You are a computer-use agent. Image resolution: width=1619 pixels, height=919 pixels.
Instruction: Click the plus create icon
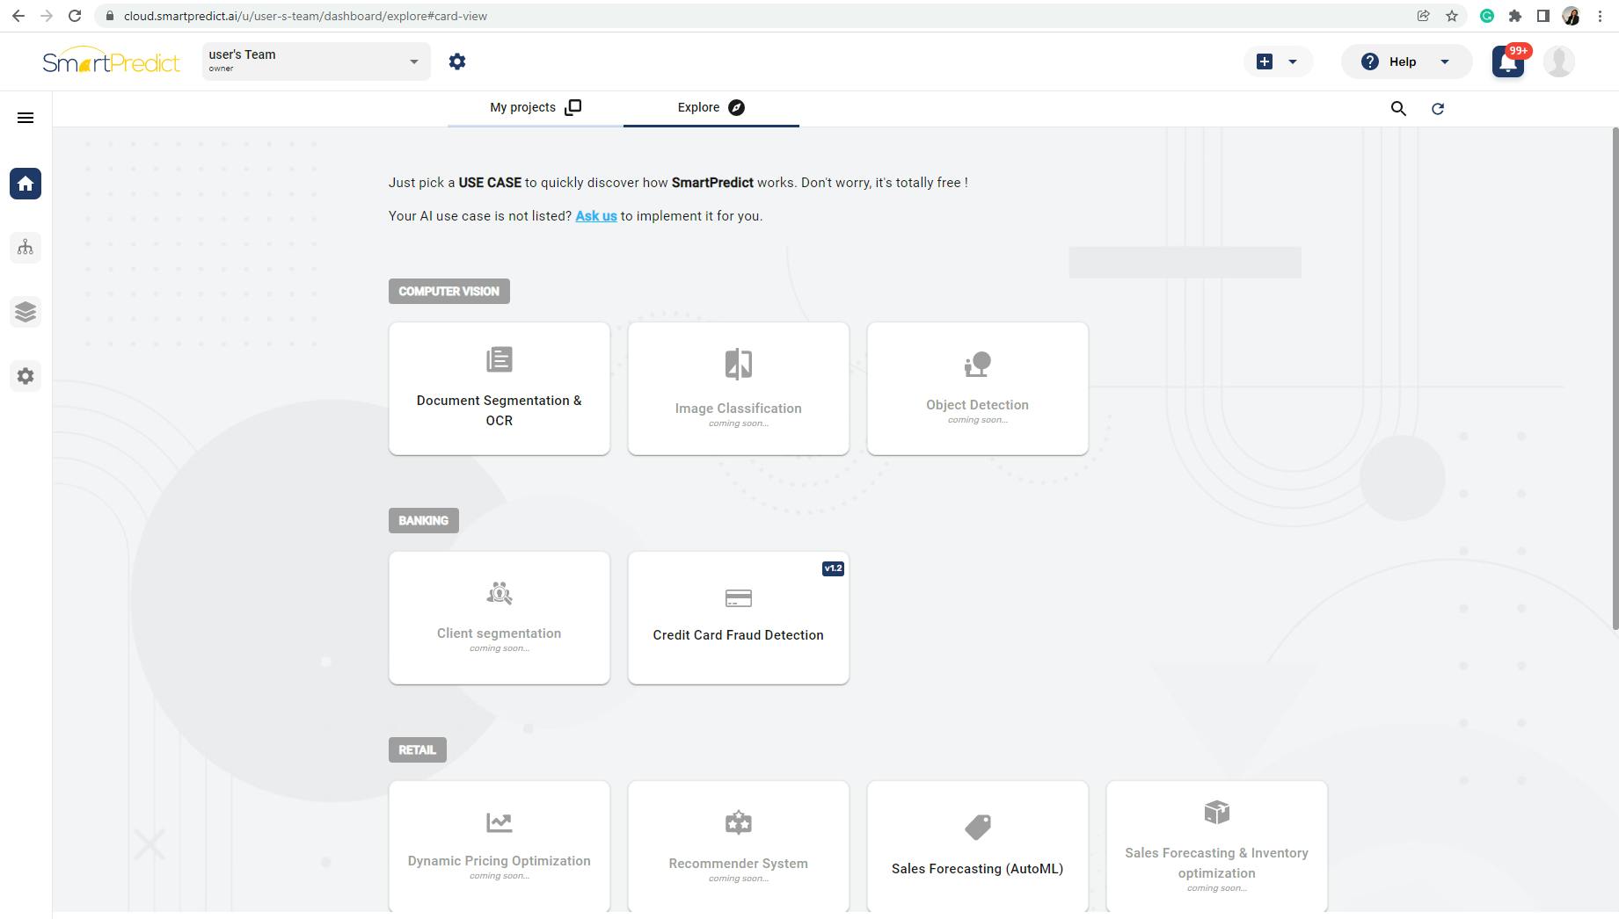click(1265, 62)
